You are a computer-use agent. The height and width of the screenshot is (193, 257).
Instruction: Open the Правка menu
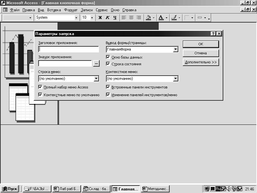29,10
